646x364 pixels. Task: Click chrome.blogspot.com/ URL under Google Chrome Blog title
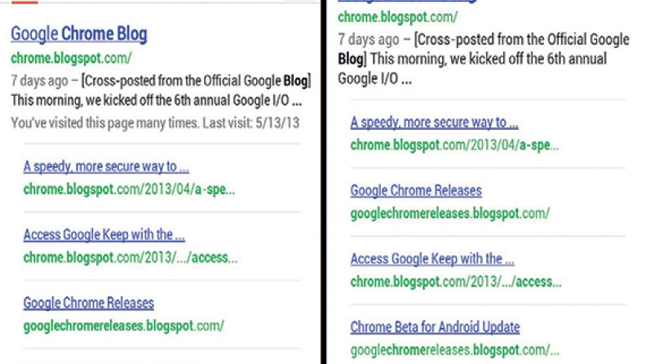tap(71, 58)
